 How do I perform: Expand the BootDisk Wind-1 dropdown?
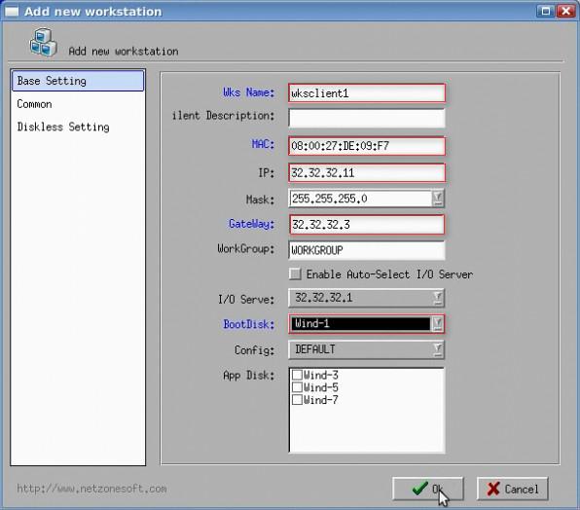(x=438, y=323)
